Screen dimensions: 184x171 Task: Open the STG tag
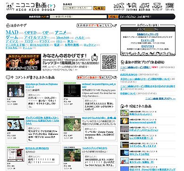click(59, 42)
